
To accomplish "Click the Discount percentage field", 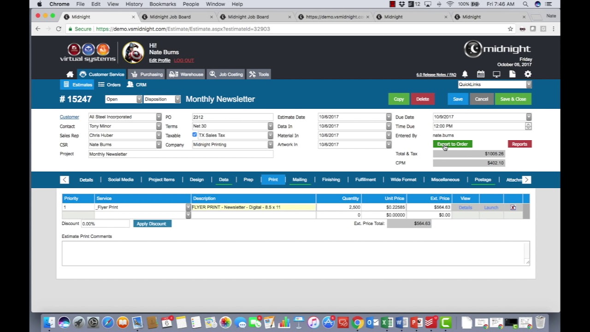I will click(x=105, y=224).
